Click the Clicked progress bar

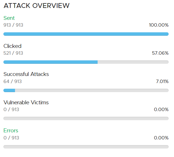pos(86,62)
